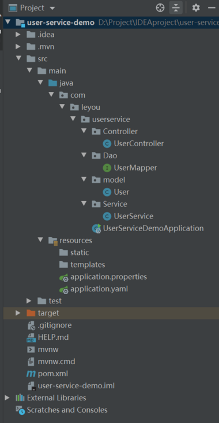Click the UserServiceDemoApplication run-class icon
219x423 pixels.
click(96, 228)
